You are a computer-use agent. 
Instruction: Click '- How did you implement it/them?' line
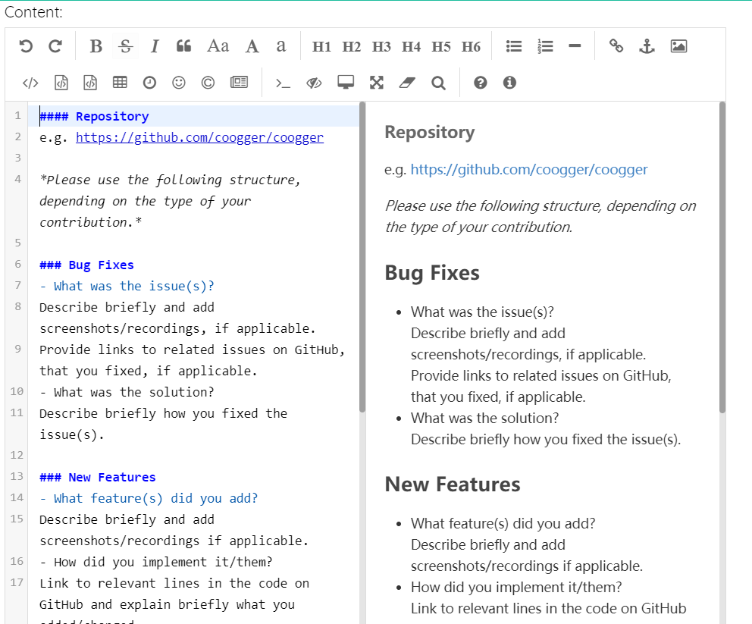156,562
